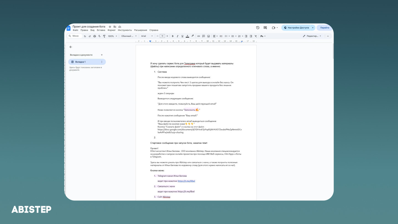This screenshot has width=398, height=224.
Task: Decrease the font size
Action: tap(158, 36)
